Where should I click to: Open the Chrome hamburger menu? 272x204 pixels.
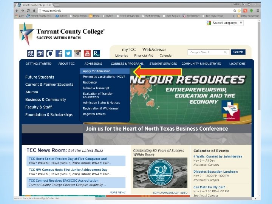[258, 11]
